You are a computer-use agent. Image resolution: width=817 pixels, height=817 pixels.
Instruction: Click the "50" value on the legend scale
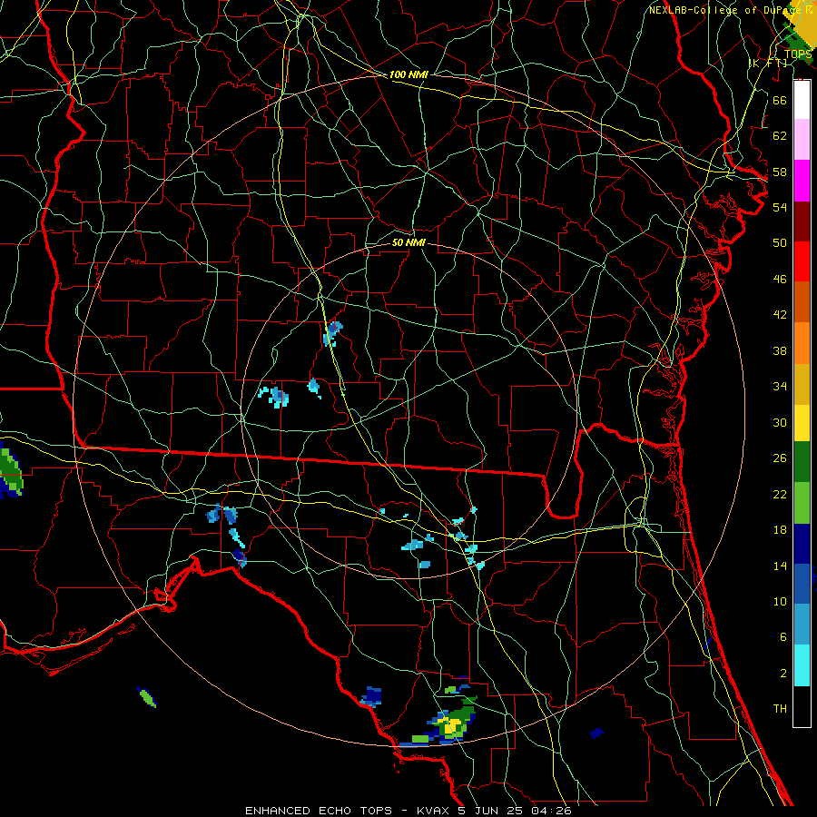point(780,242)
